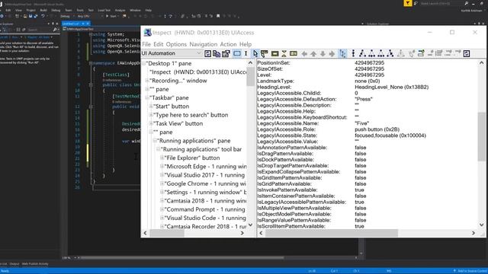Screen dimensions: 488x274
Task: Open the File menu in Inspect
Action: 146,44
